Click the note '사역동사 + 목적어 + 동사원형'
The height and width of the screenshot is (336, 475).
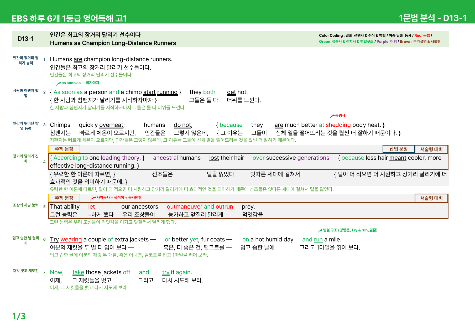click(119, 198)
